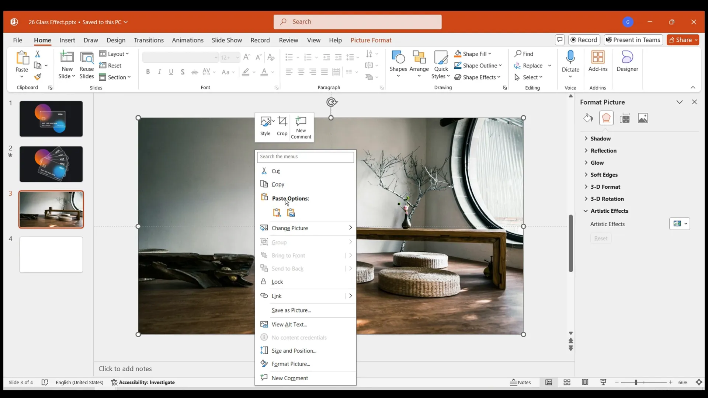This screenshot has width=708, height=398.
Task: Click the Reuse Slides button
Action: (x=87, y=64)
